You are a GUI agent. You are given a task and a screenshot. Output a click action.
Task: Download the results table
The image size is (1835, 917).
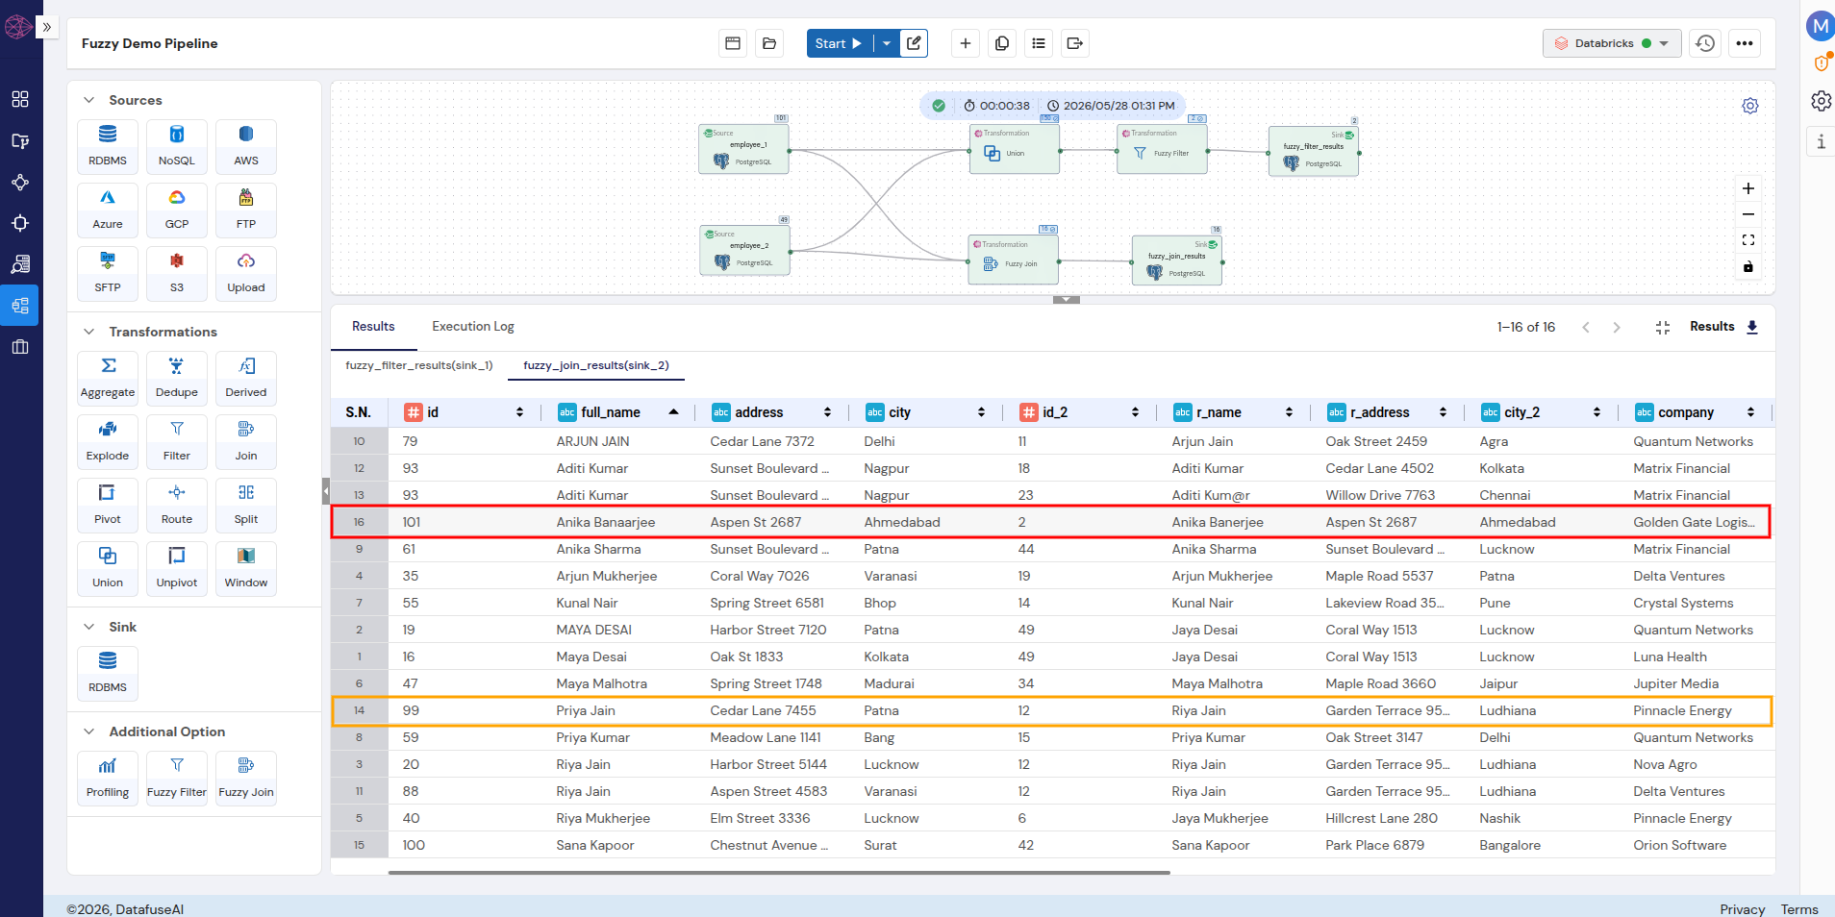point(1752,327)
